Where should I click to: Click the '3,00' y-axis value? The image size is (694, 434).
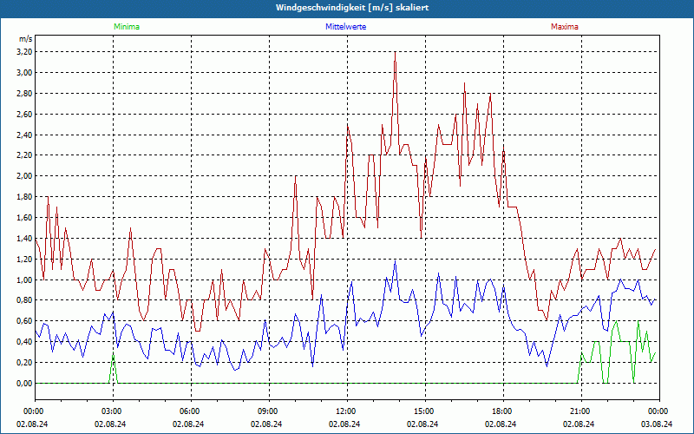[x=25, y=73]
